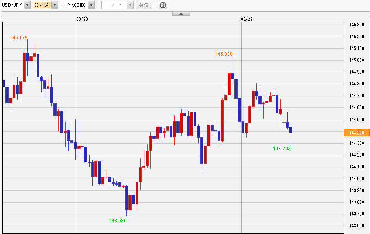Click the 143.600 axis value
The image size is (370, 234).
coord(357,225)
